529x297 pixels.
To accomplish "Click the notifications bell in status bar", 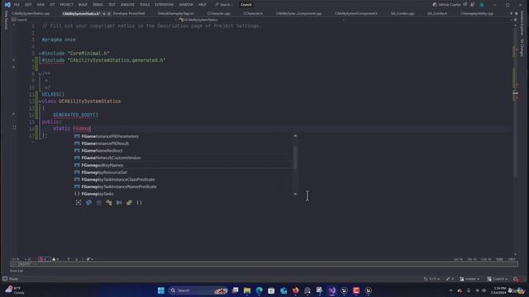I will tap(516, 279).
